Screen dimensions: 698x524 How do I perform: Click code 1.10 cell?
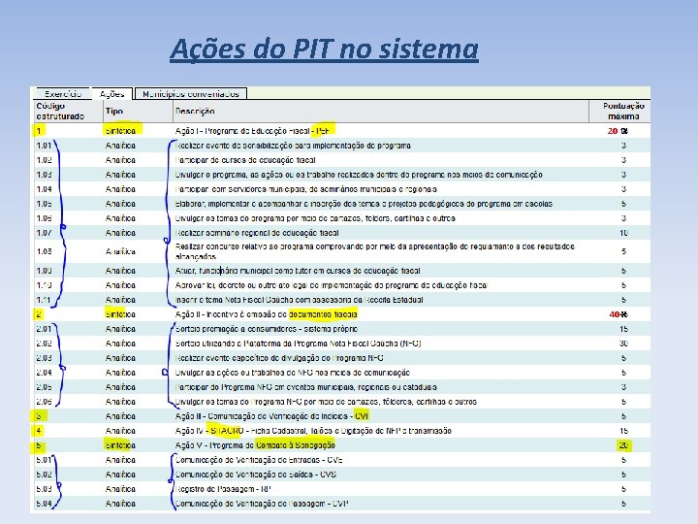coord(44,285)
